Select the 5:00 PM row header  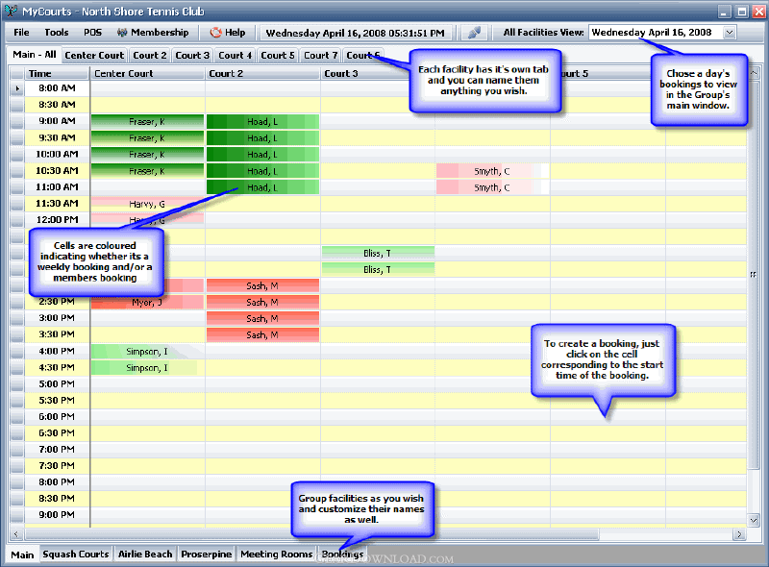(17, 384)
